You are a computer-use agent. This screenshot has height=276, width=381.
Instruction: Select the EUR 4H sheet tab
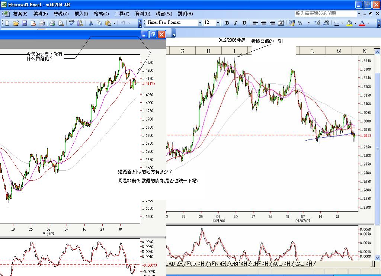coord(196,264)
